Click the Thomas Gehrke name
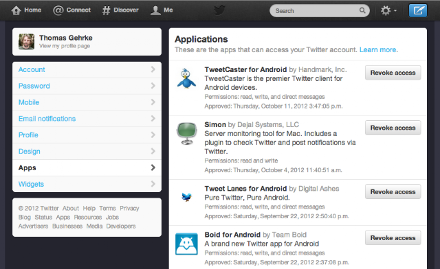This screenshot has width=440, height=269. (x=66, y=38)
